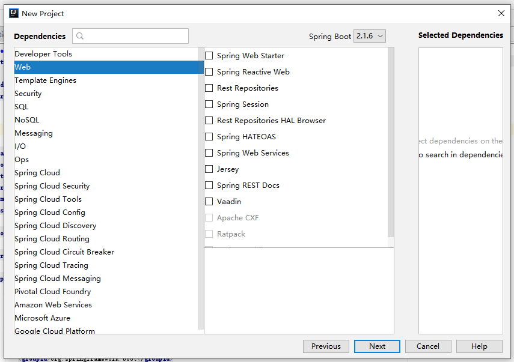Enable Spring Web Starter dependency
Screen dimensions: 514x362
click(x=209, y=56)
